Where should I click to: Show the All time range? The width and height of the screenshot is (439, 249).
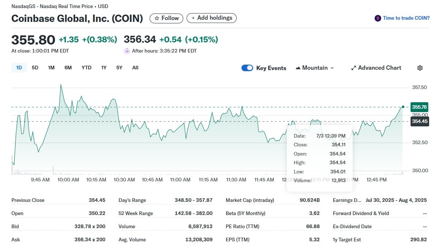click(x=135, y=68)
